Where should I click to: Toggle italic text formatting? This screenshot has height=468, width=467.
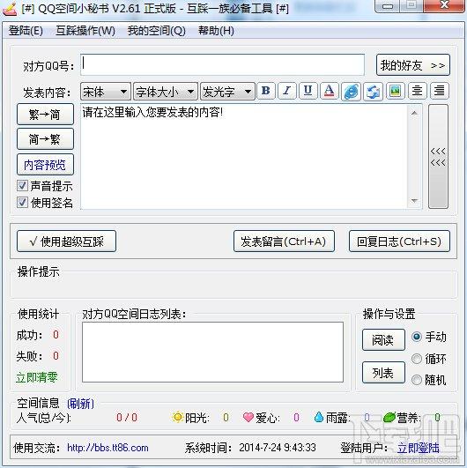click(x=286, y=91)
